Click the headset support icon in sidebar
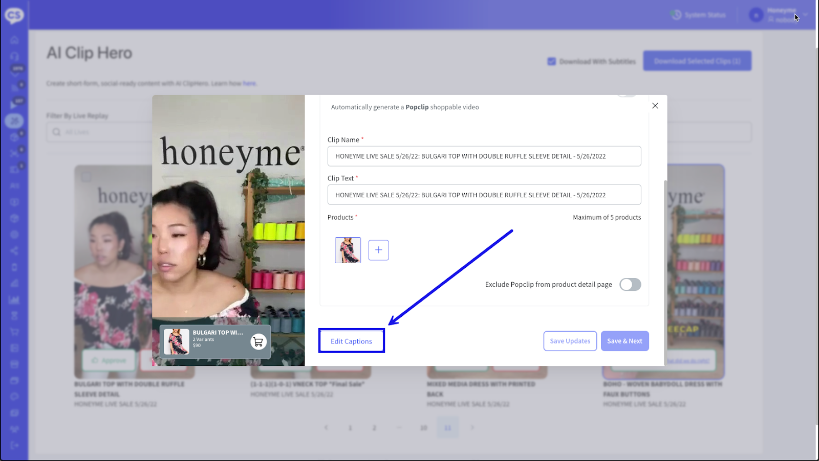Image resolution: width=819 pixels, height=461 pixels. click(x=14, y=56)
